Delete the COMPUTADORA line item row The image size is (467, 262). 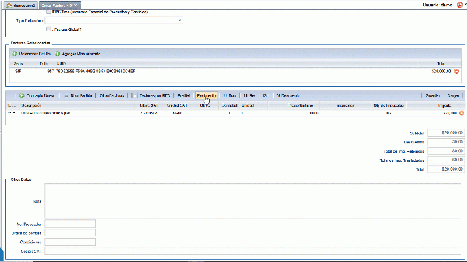point(461,113)
